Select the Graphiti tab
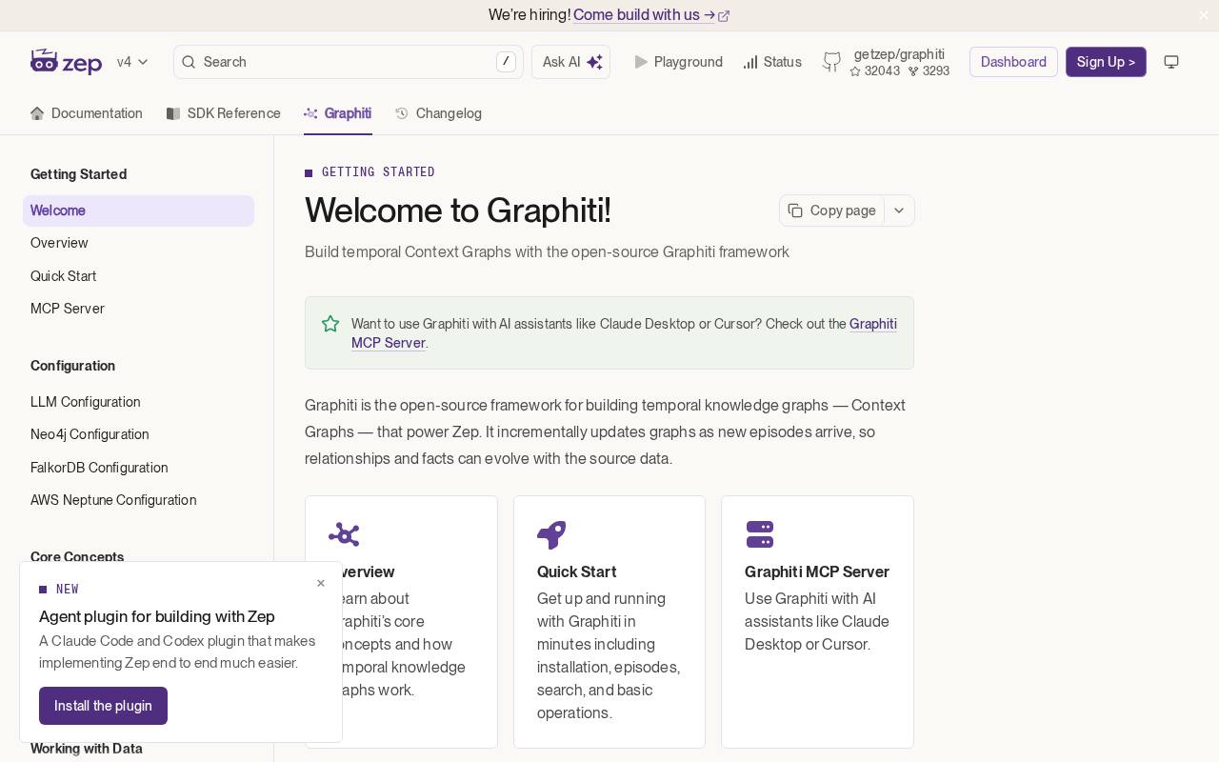The image size is (1219, 762). [x=338, y=113]
